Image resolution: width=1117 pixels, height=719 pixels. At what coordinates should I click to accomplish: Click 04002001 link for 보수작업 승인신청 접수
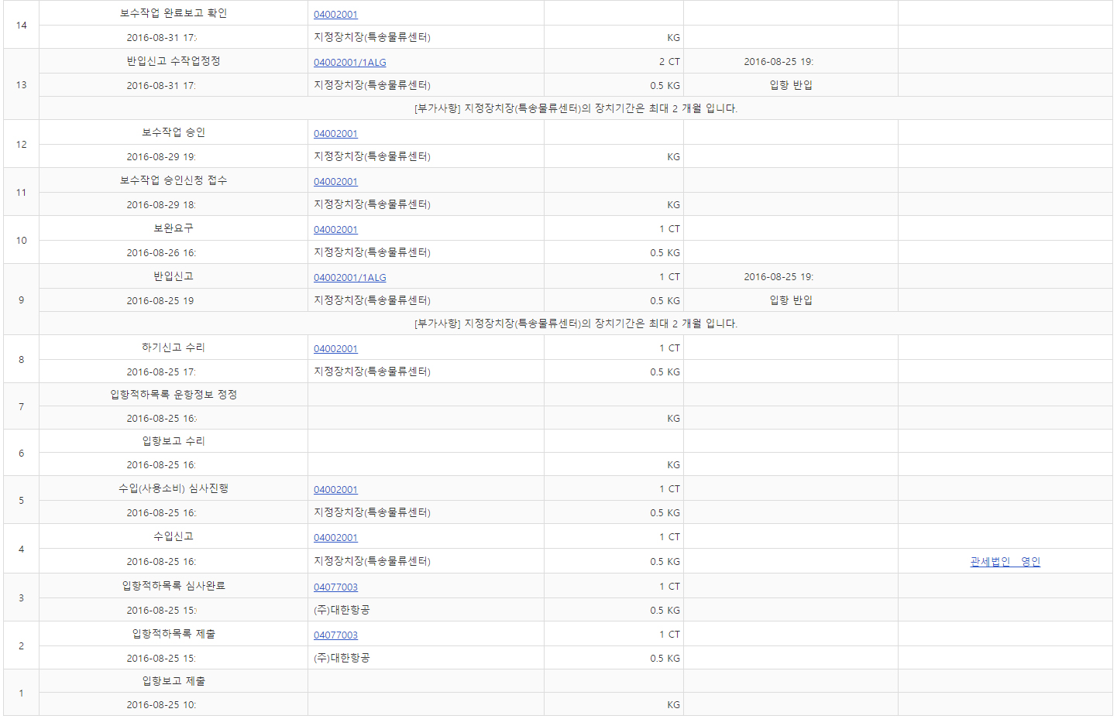coord(335,182)
